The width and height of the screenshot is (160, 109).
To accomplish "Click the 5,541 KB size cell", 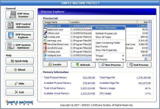I will pyautogui.click(x=143, y=41).
